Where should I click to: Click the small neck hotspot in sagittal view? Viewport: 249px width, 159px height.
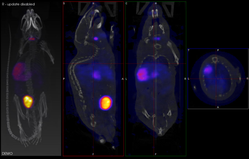click(96, 39)
